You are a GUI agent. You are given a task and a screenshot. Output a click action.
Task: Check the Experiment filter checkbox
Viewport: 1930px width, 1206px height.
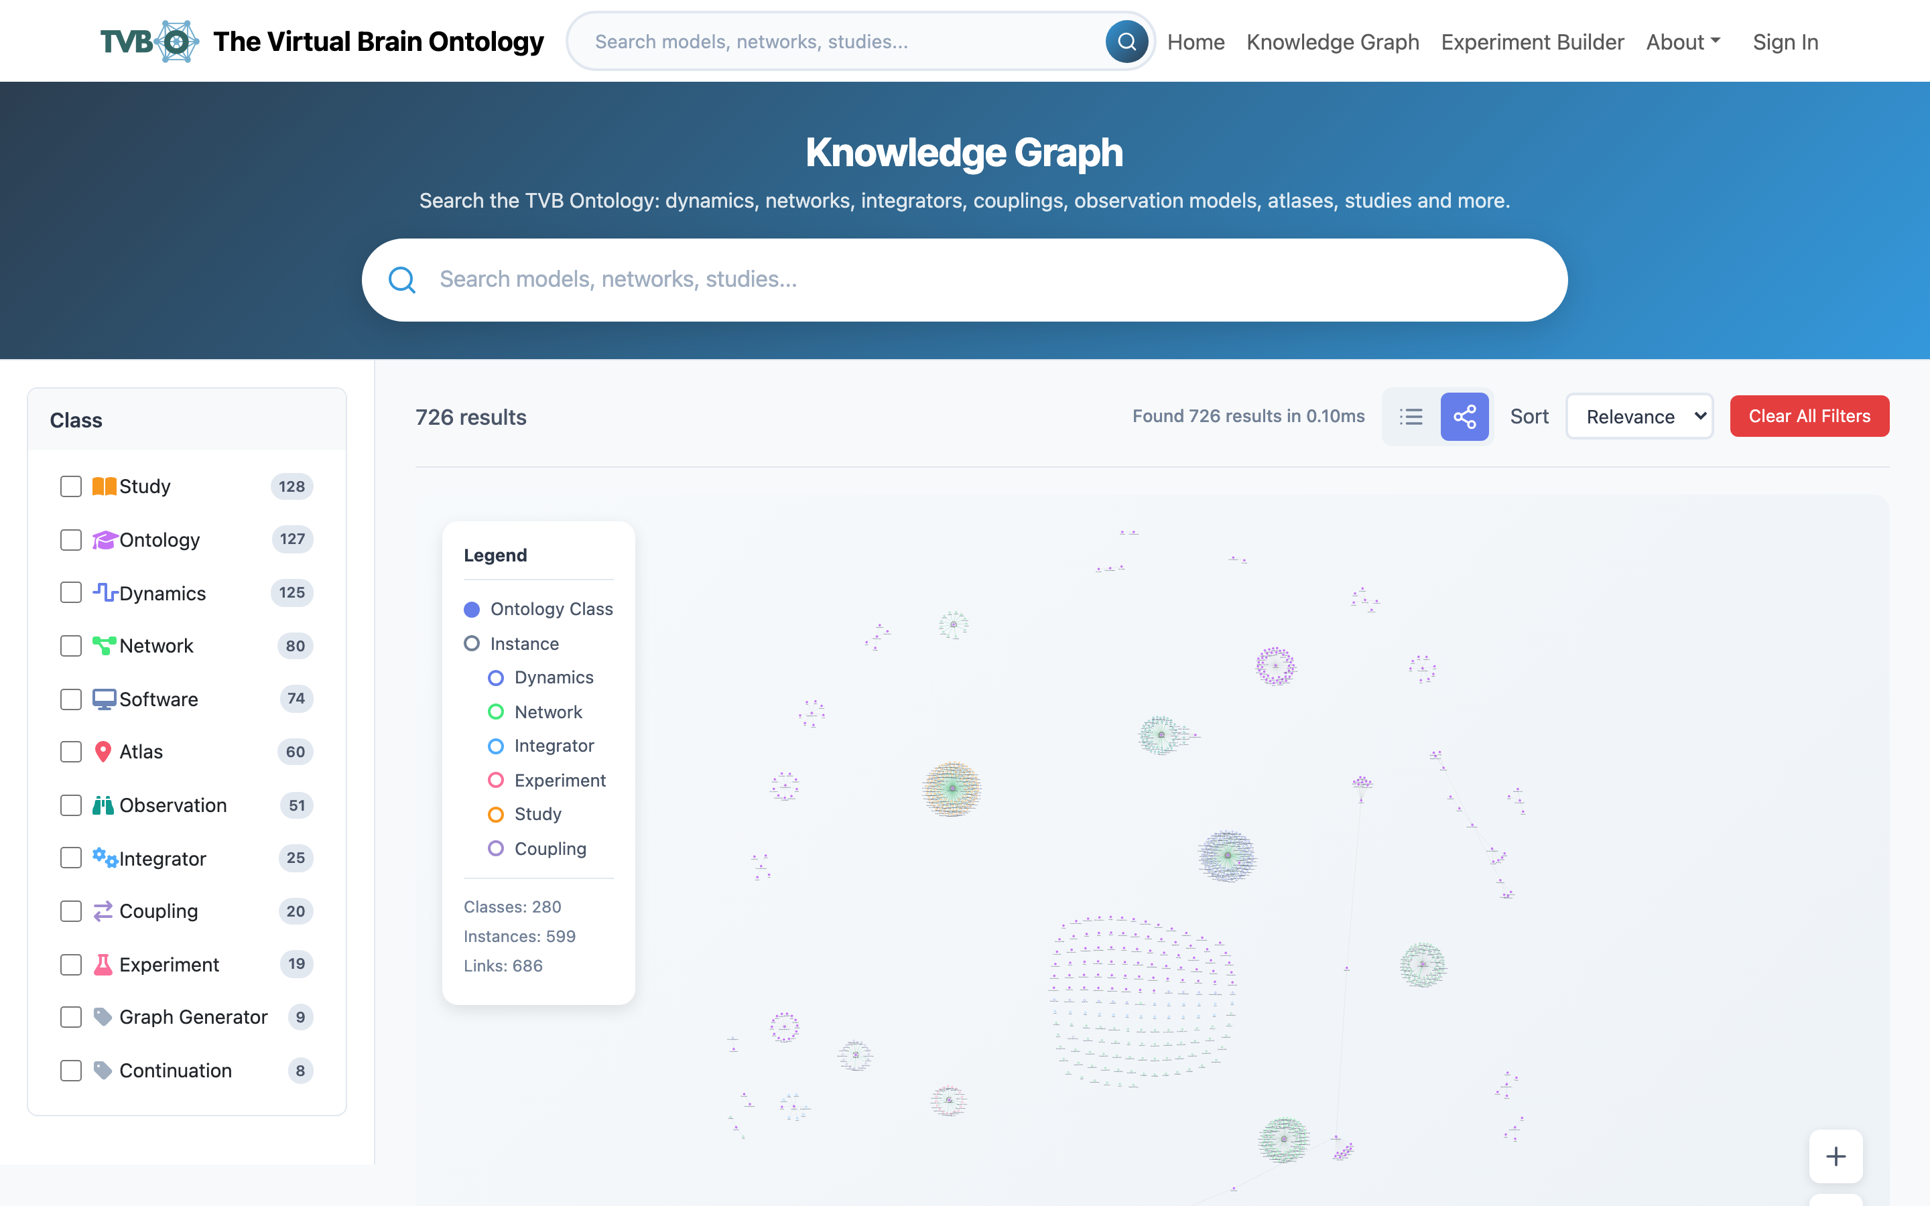[x=71, y=964]
